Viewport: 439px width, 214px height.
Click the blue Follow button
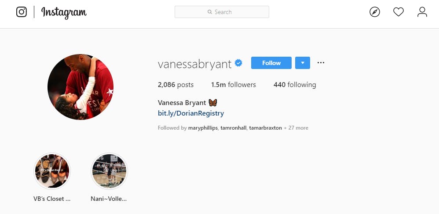(x=271, y=63)
